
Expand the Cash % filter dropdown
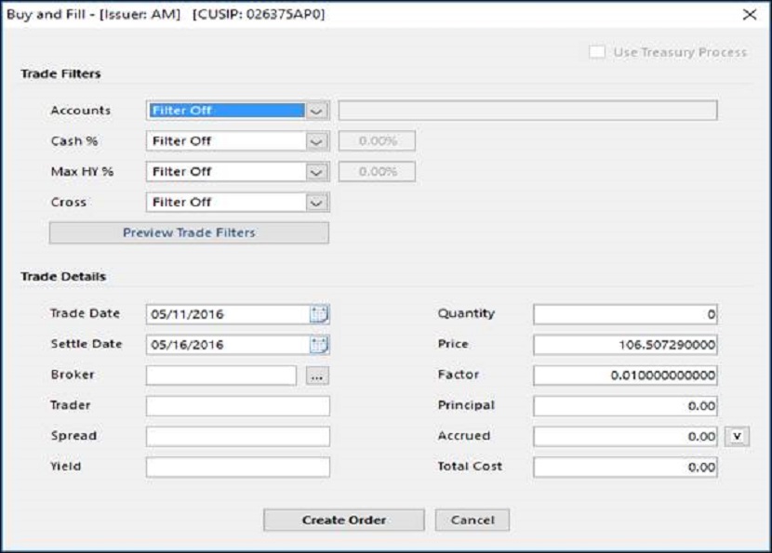(x=316, y=141)
